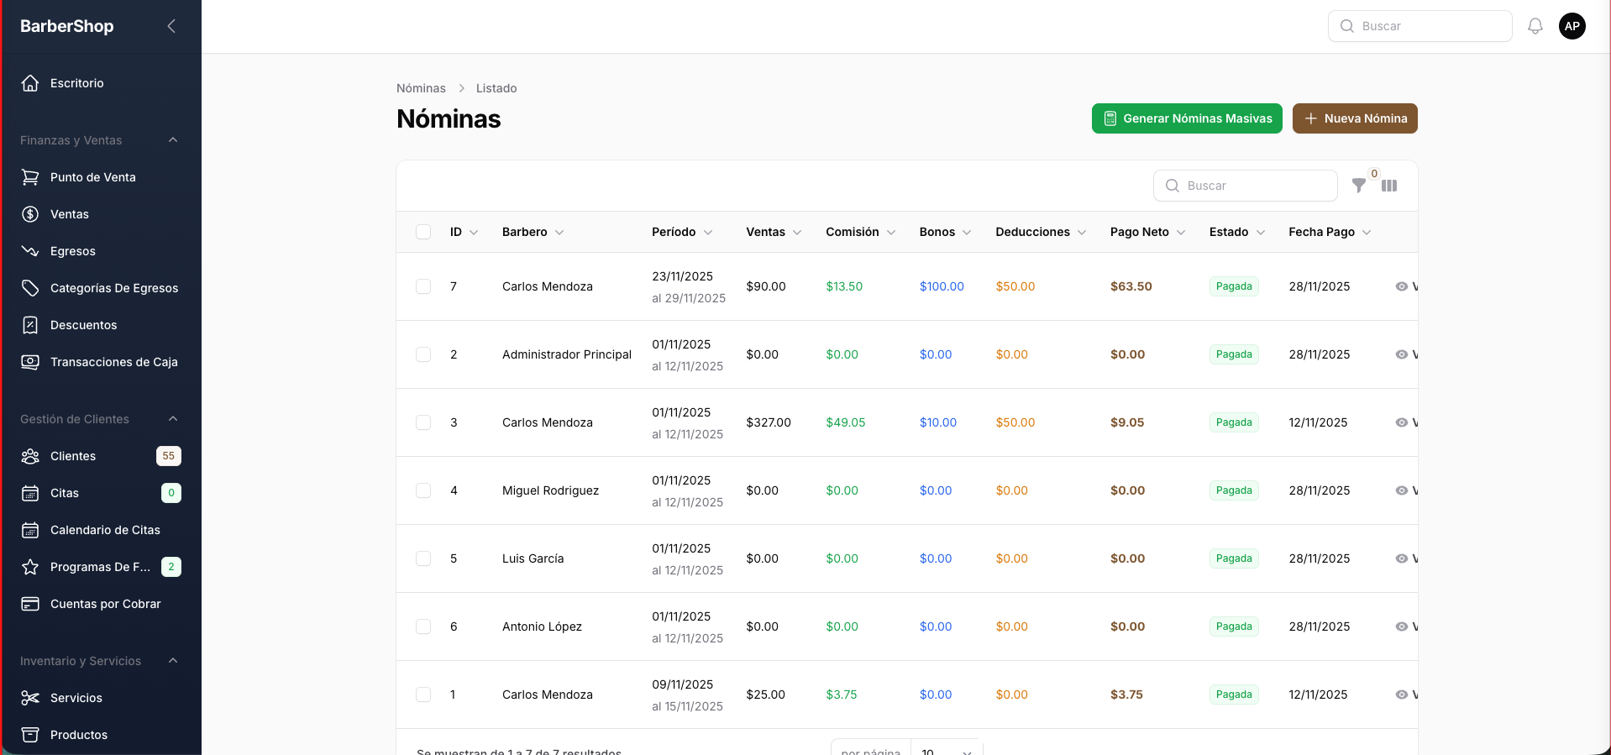Collapse the Gestión de Clientes section
Screen dimensions: 1611x755
pos(173,419)
